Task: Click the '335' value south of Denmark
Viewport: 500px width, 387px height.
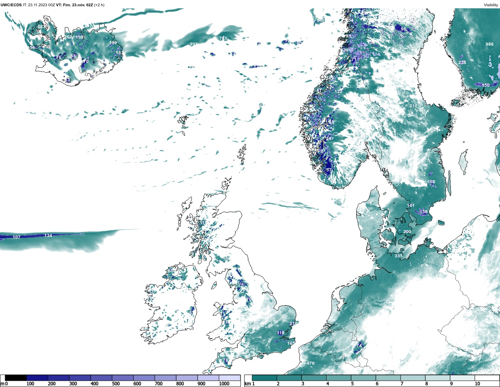Action: [x=398, y=256]
